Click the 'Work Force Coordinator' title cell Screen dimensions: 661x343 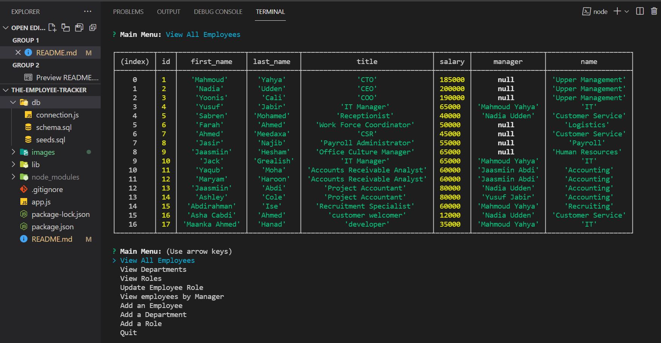(x=365, y=125)
